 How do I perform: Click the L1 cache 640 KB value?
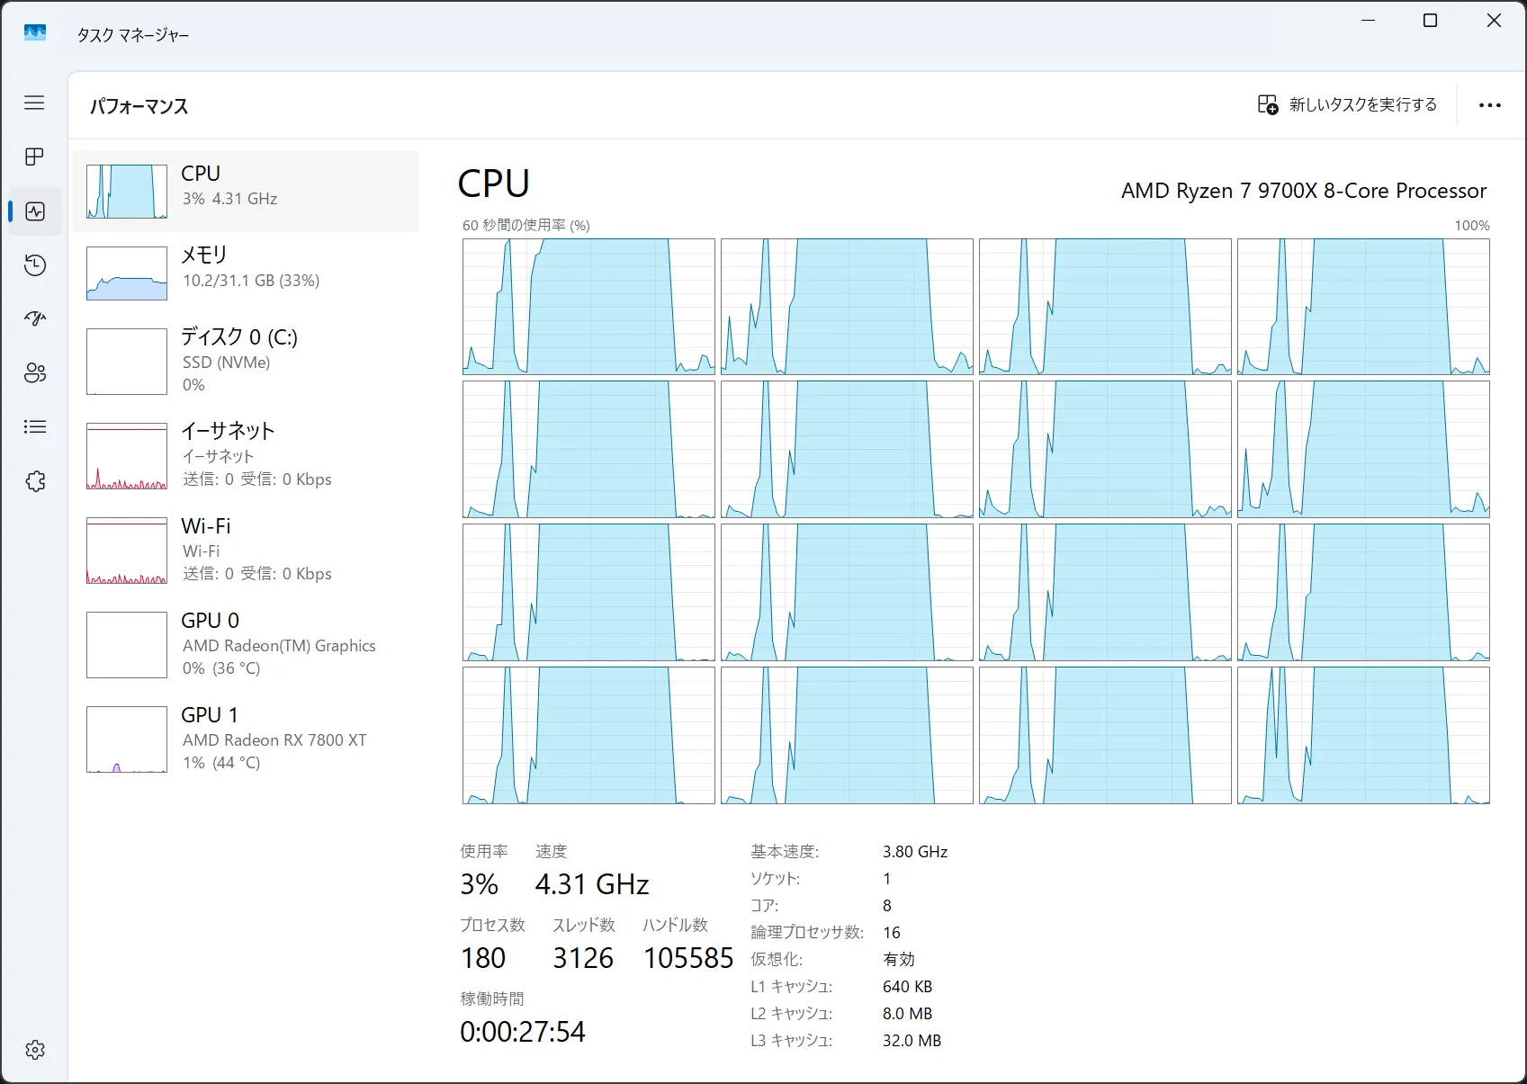point(907,987)
